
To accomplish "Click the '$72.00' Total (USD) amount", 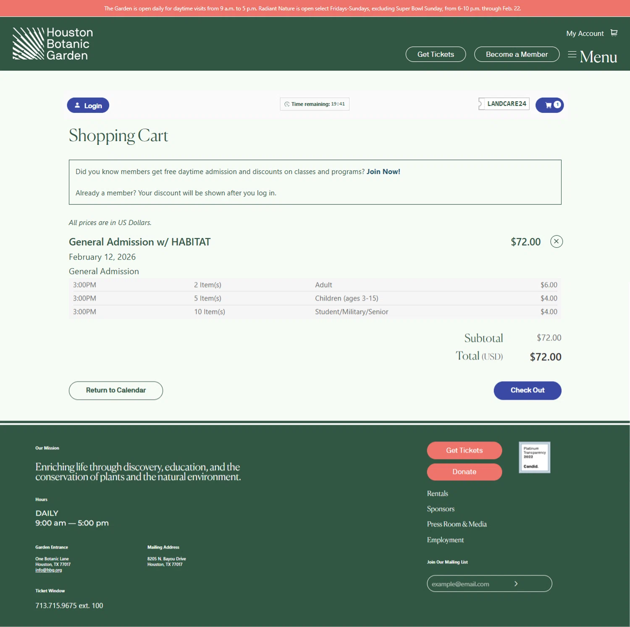I will [x=546, y=357].
